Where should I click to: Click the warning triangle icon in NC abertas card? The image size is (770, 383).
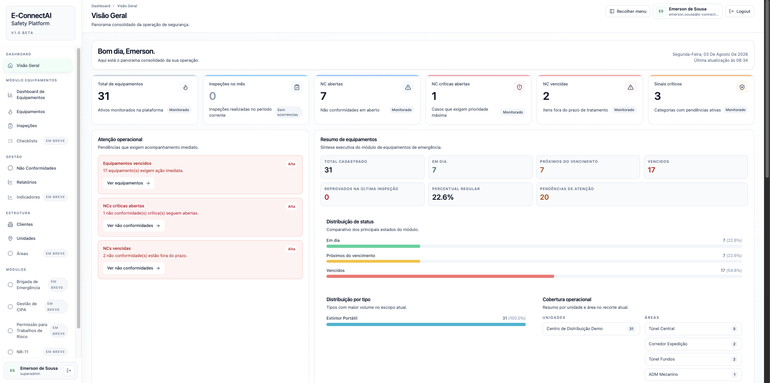[408, 87]
